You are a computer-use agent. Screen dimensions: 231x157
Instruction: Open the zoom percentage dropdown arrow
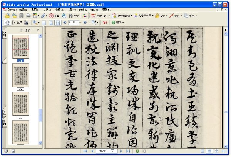pyautogui.click(x=80, y=23)
